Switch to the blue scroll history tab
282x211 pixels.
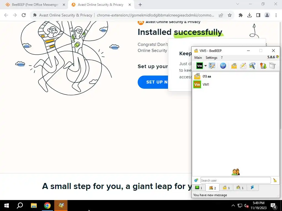tap(252, 188)
